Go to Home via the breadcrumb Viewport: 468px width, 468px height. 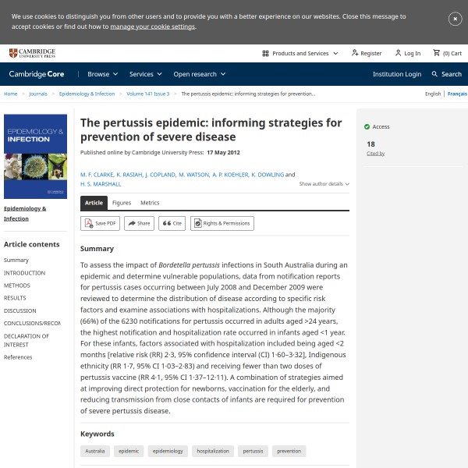10,94
